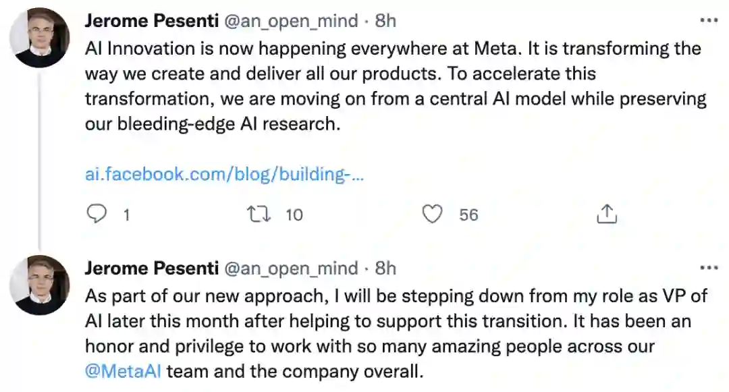The height and width of the screenshot is (392, 729).
Task: Click the like count 56
Action: click(468, 215)
